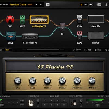Click the signal chain horizontal scrollbar
109x109 pixels.
pyautogui.click(x=43, y=50)
